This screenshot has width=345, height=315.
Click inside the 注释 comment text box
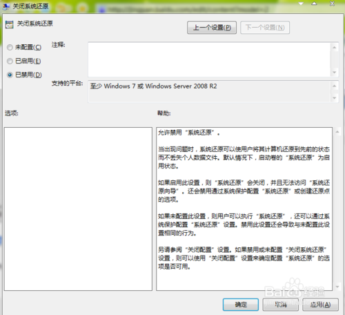(x=209, y=59)
